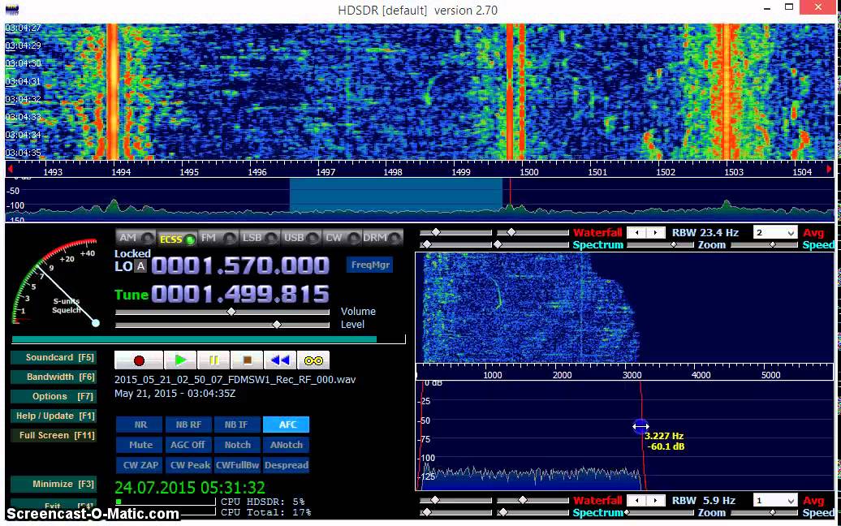
Task: Click the Volume slider
Action: coord(222,312)
